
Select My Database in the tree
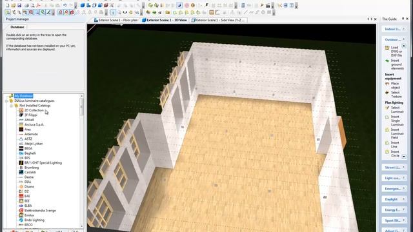pos(24,96)
